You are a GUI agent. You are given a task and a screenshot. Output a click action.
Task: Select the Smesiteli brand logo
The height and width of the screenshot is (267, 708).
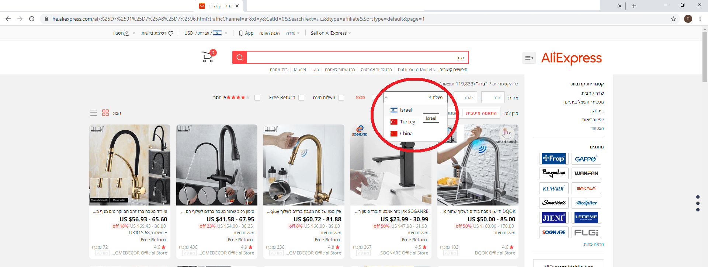point(554,203)
